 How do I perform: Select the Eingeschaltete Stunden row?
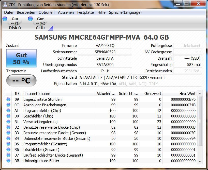(x=101, y=99)
